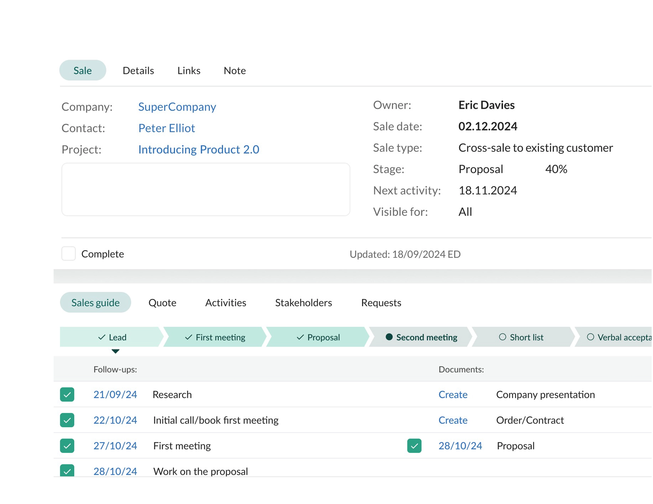Screen dimensions: 653x504
Task: Open the SuperCompany company link
Action: pos(177,107)
